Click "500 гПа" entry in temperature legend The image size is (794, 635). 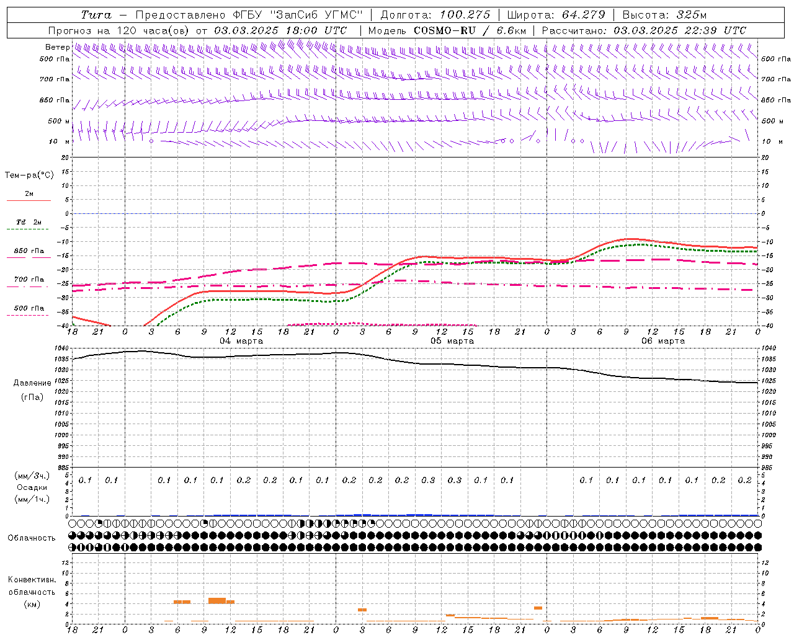[29, 308]
